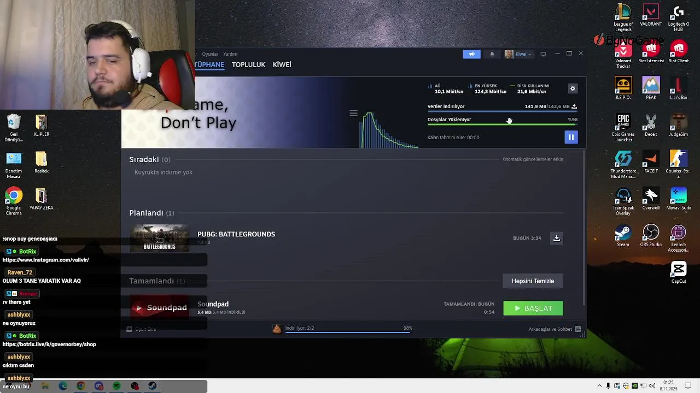Open the Oyunlar menu
The image size is (700, 393).
pyautogui.click(x=210, y=54)
